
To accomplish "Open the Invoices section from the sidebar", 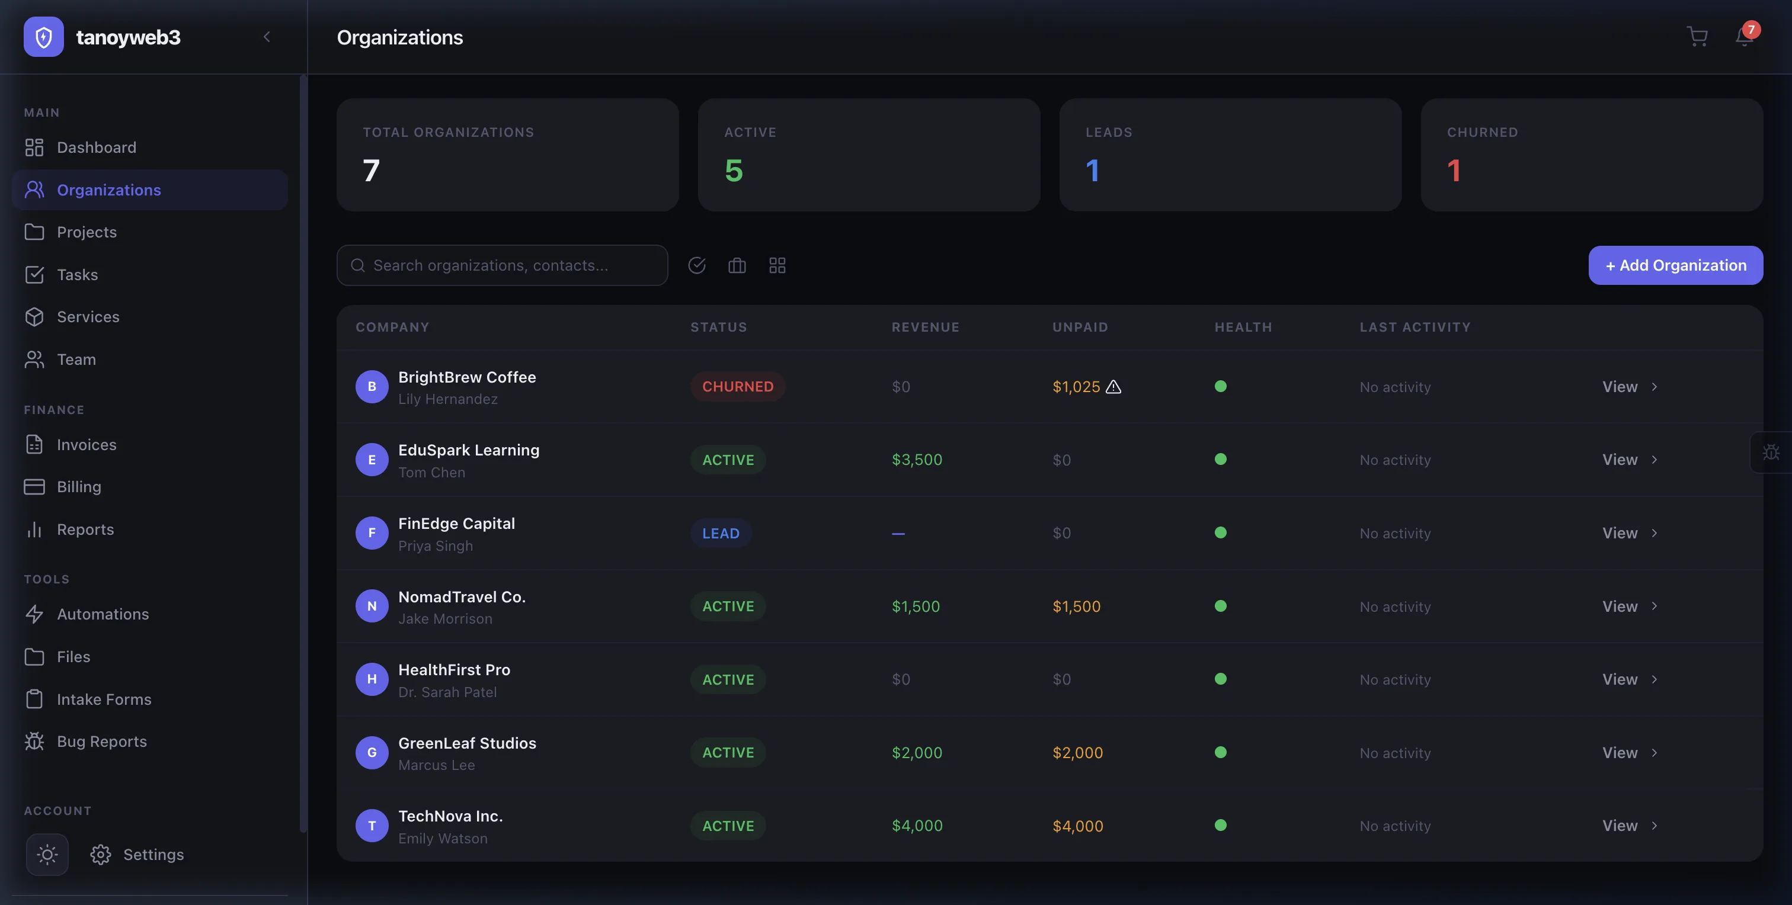I will click(x=87, y=444).
